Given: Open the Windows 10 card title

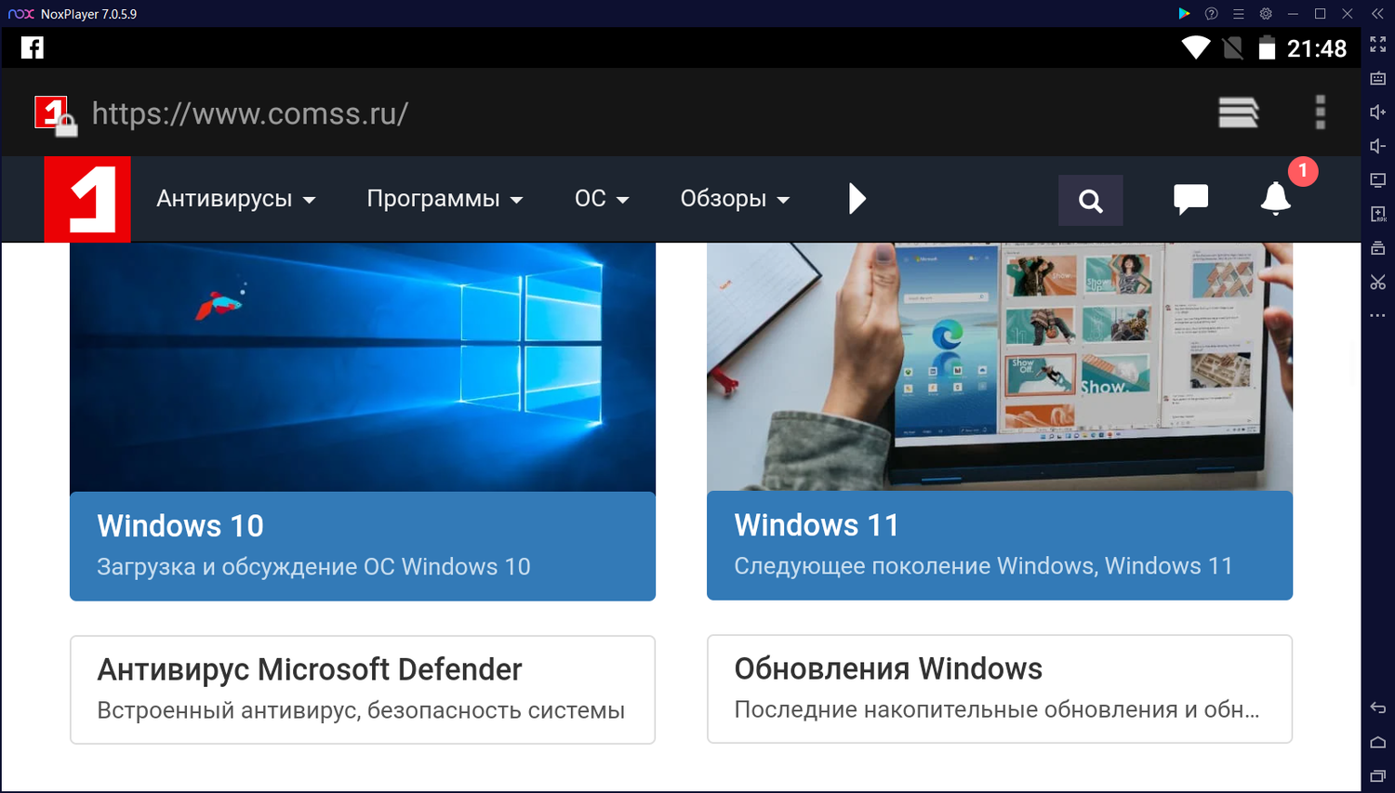Looking at the screenshot, I should pos(180,526).
